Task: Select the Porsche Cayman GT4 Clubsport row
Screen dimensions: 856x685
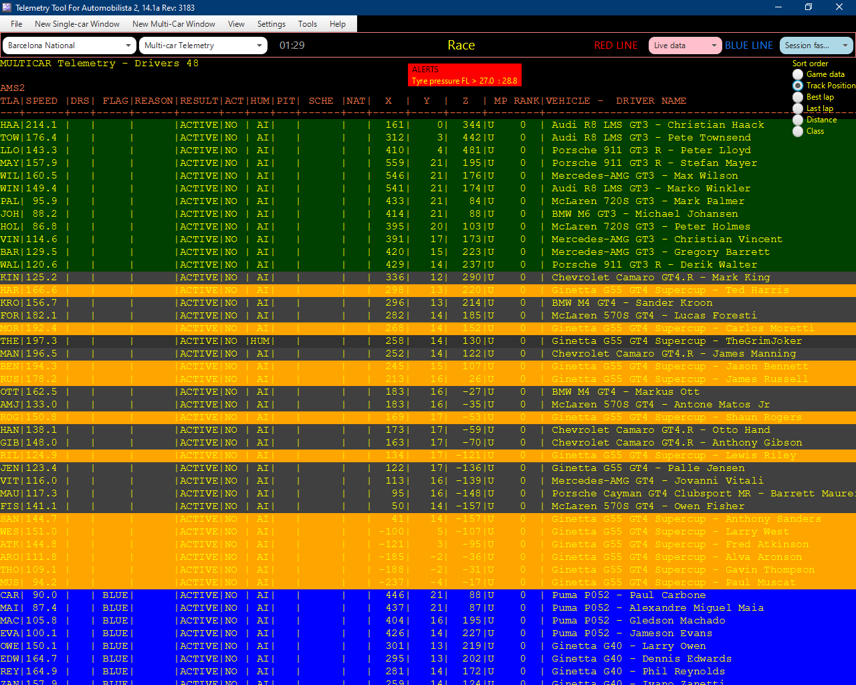Action: click(x=428, y=494)
